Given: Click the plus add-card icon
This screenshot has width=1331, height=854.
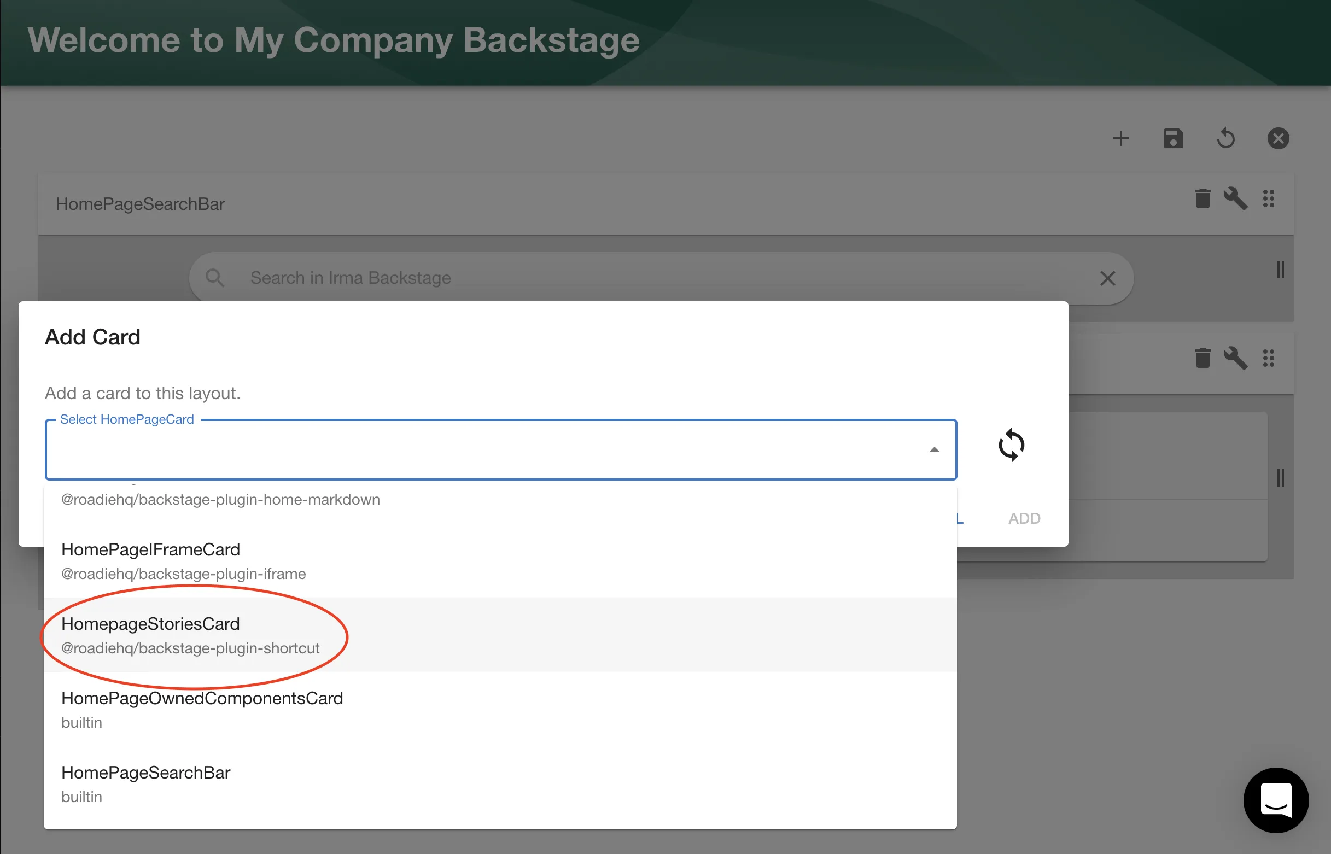Looking at the screenshot, I should pyautogui.click(x=1121, y=138).
